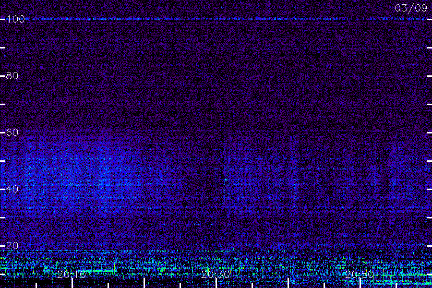
Task: Click the 20 frequency axis label
Action: [x=12, y=246]
